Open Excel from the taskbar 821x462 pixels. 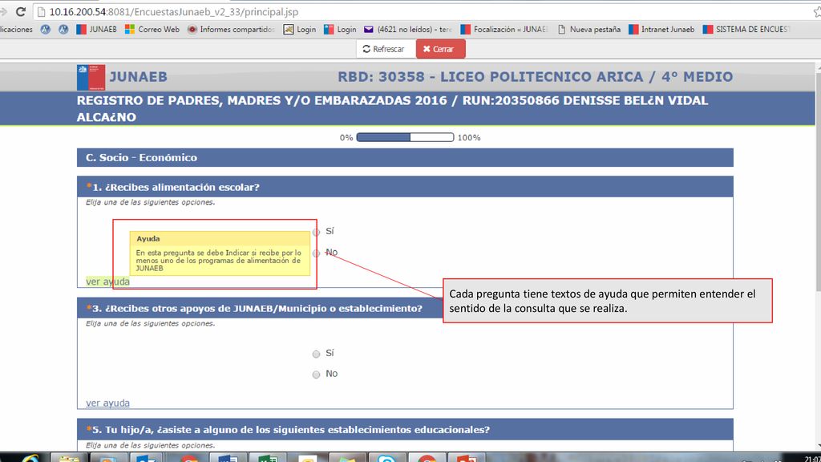pos(268,458)
